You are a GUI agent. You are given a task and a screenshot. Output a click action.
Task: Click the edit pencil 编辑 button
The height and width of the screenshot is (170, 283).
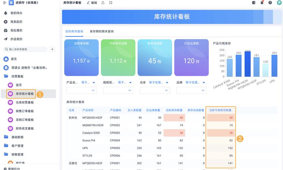pyautogui.click(x=92, y=3)
